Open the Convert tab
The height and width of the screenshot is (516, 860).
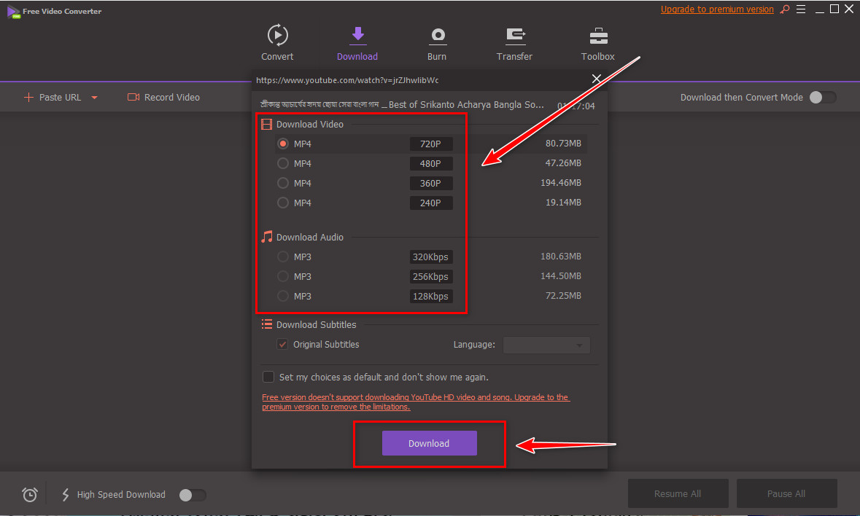coord(277,43)
